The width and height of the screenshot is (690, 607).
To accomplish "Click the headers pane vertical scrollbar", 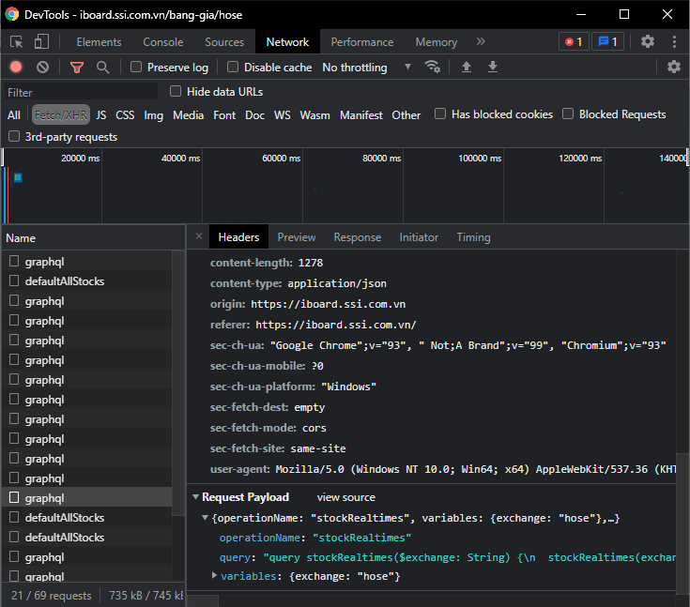I will [x=682, y=524].
